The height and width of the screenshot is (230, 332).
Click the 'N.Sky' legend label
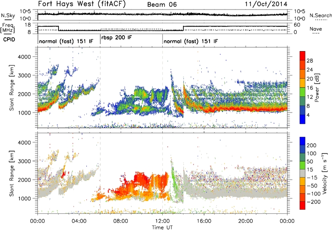coord(8,16)
